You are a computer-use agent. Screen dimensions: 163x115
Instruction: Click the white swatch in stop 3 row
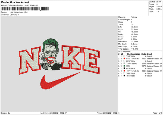[x=124, y=61]
